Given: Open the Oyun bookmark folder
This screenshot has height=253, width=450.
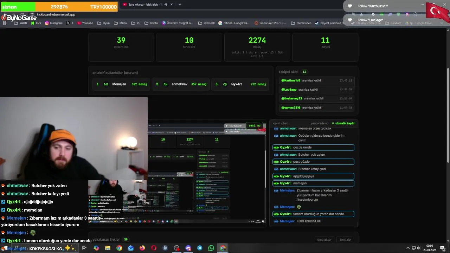Looking at the screenshot, I should coord(103,23).
